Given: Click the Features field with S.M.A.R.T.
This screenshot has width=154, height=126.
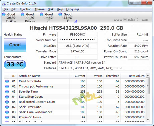Looking at the screenshot, I should tap(103, 68).
